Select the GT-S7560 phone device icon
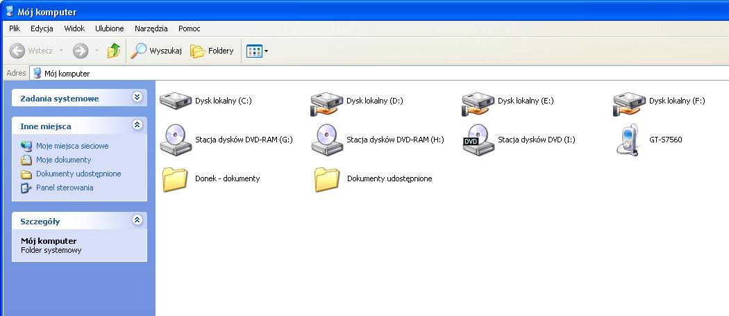729x316 pixels. 628,140
